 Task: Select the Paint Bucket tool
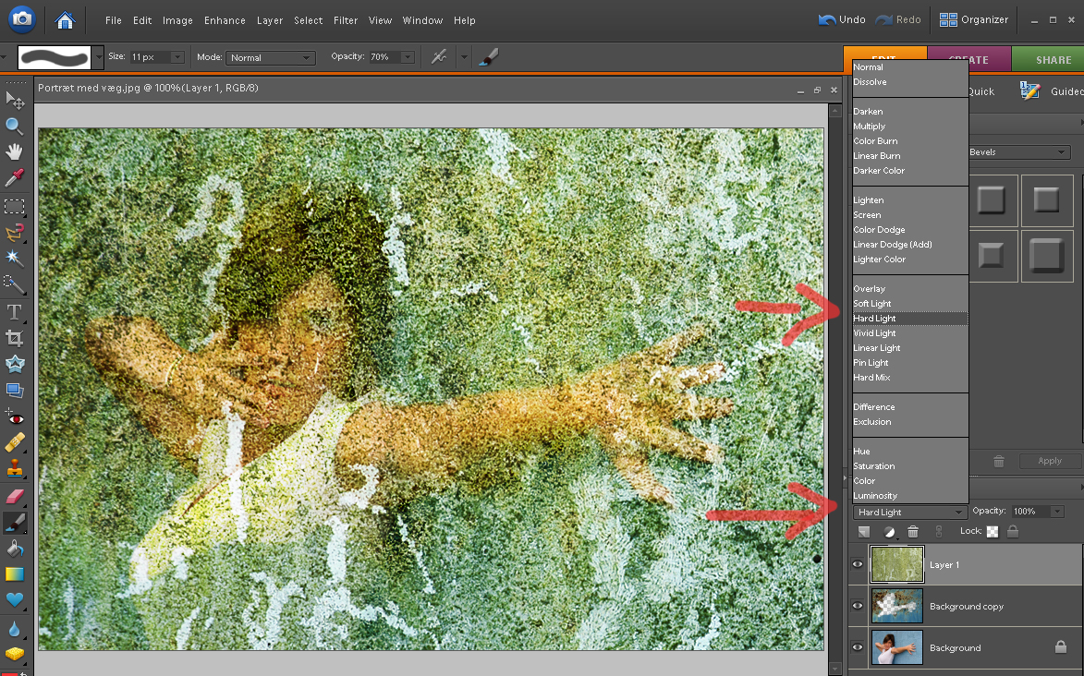pos(15,549)
